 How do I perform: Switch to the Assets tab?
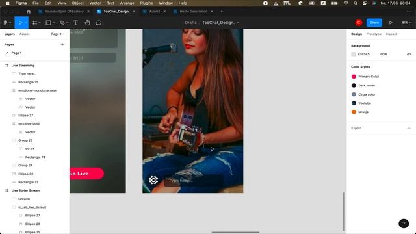click(x=25, y=34)
